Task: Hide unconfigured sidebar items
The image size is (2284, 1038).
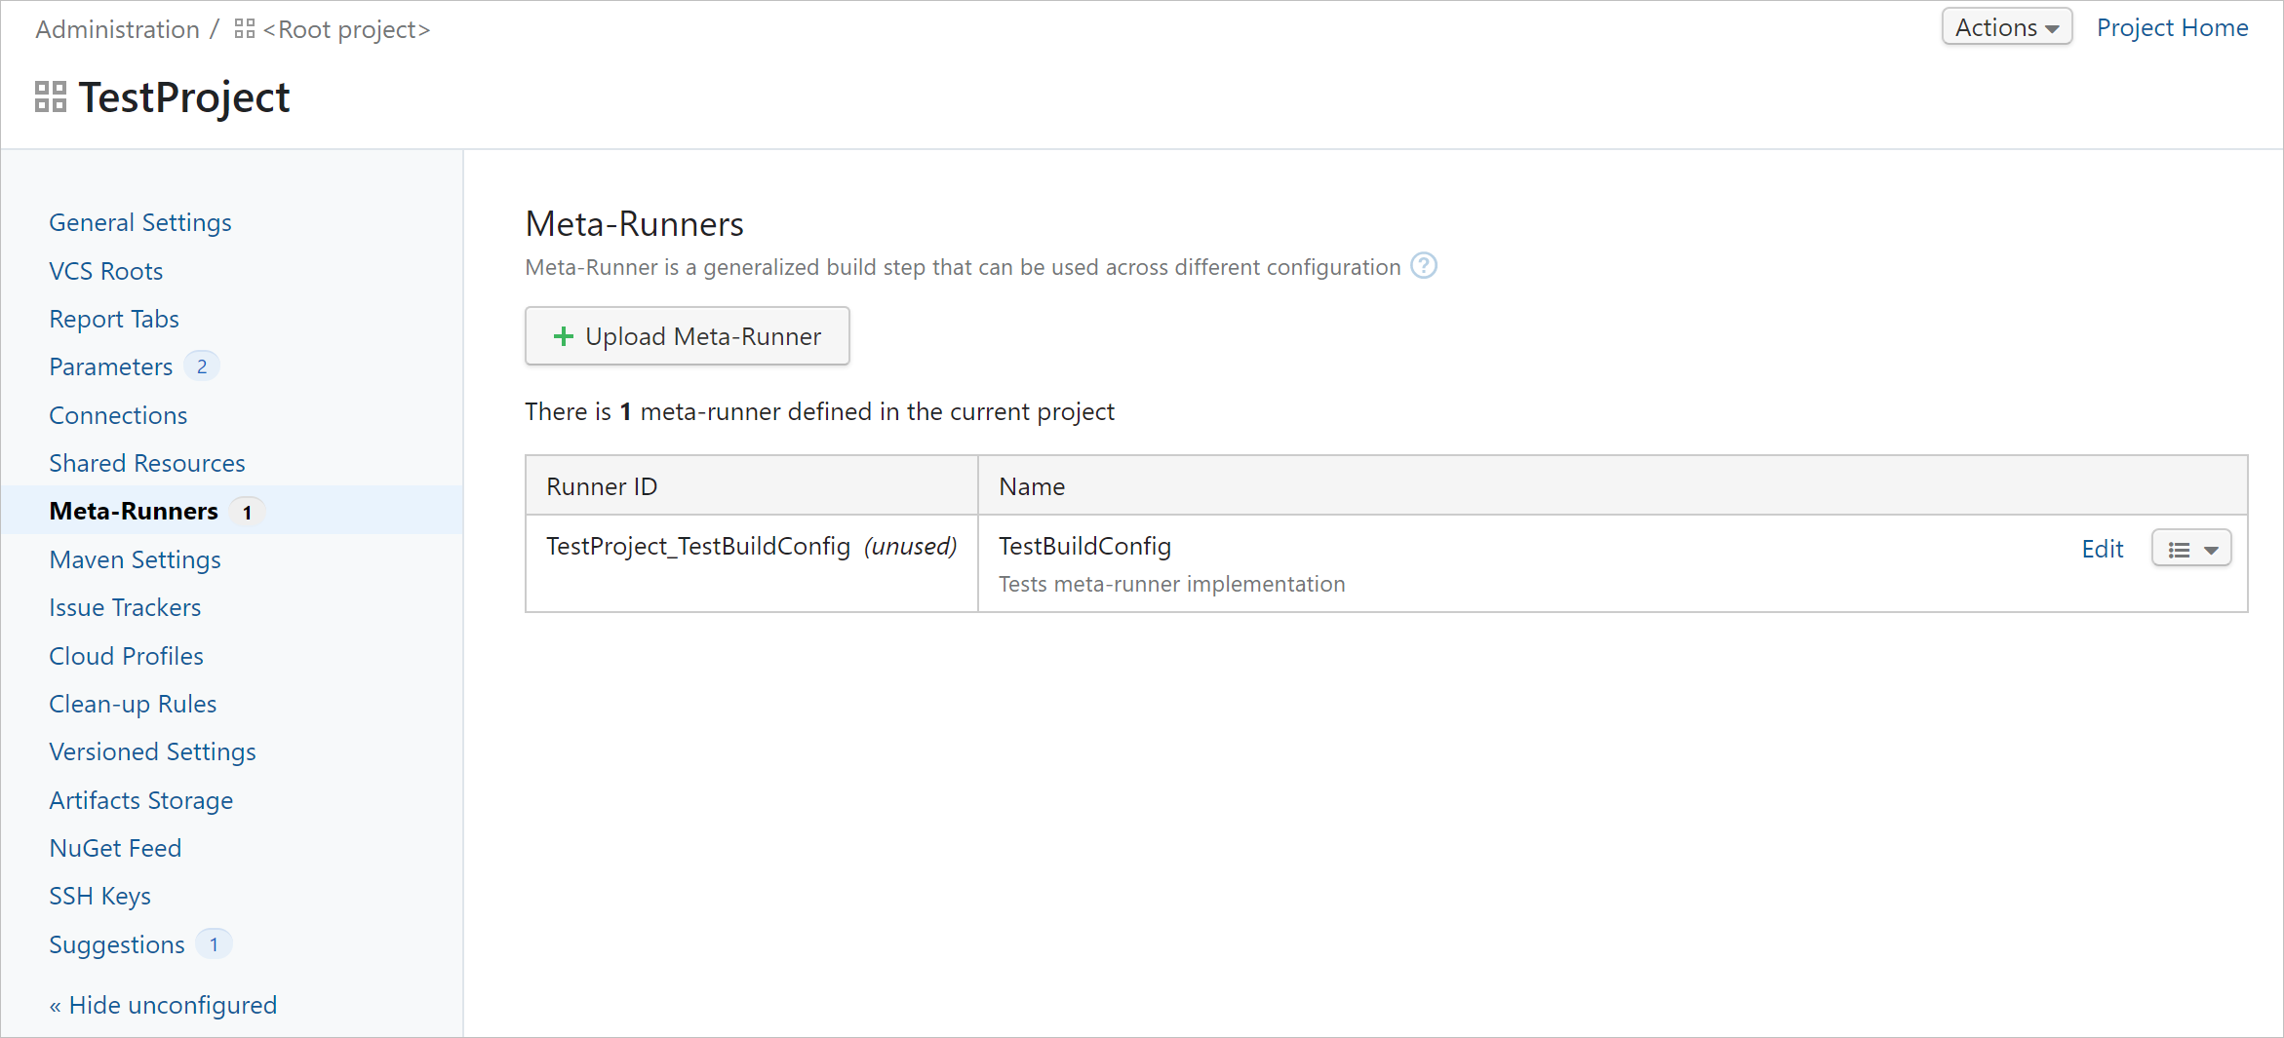Action: tap(163, 1005)
